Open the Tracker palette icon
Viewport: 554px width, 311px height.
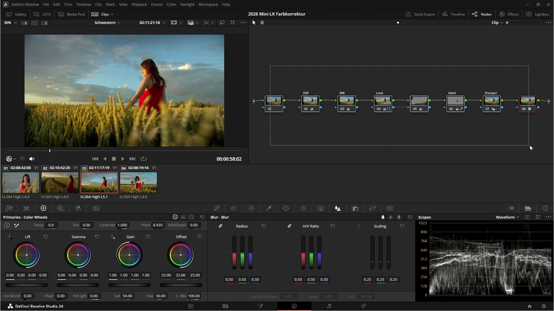click(303, 208)
